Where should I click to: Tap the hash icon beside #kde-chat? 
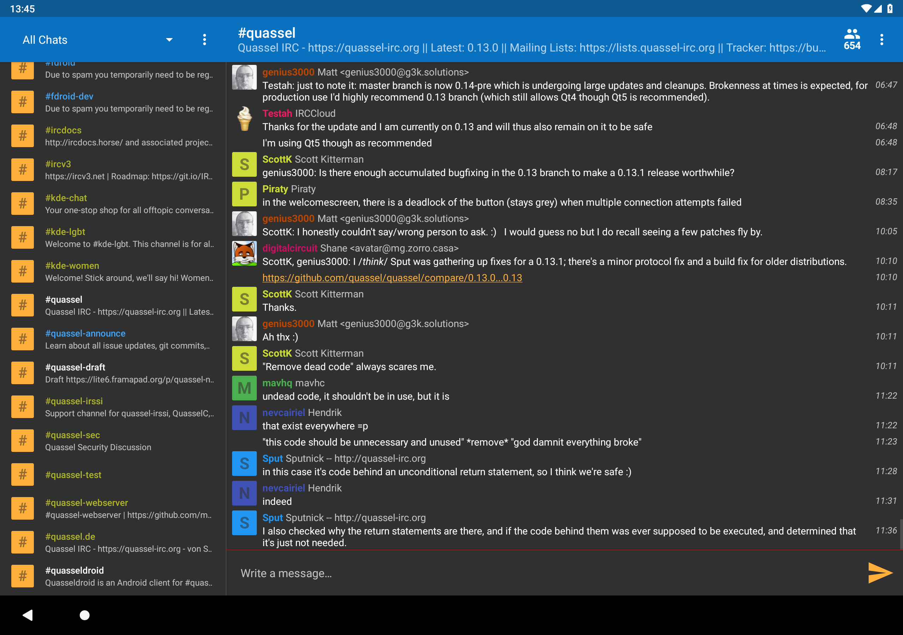click(x=23, y=204)
